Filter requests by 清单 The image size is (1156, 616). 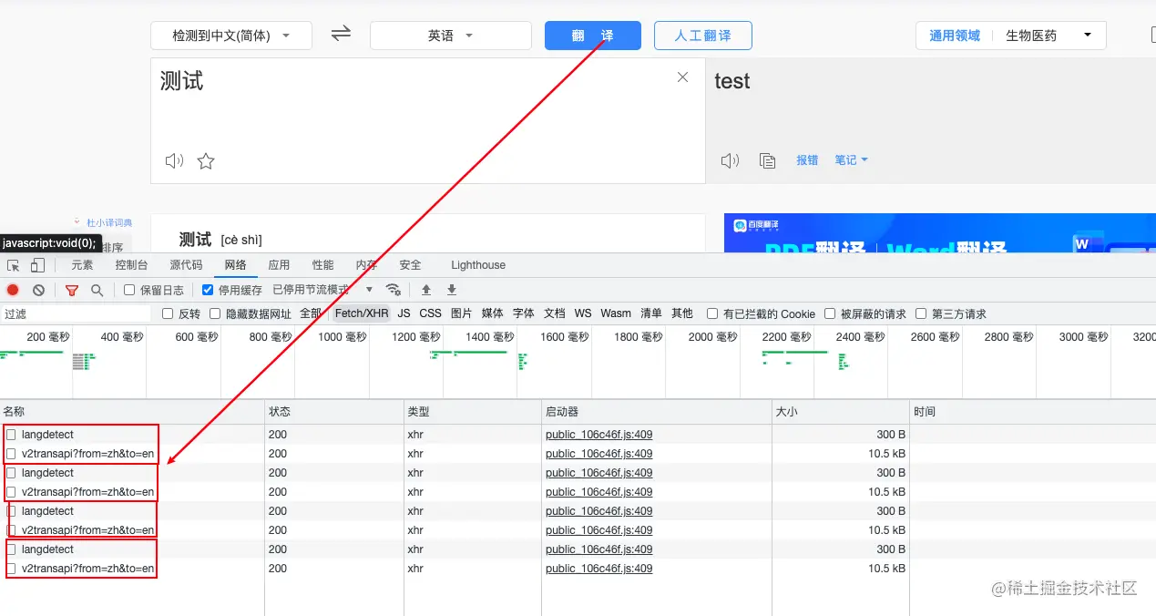(651, 313)
